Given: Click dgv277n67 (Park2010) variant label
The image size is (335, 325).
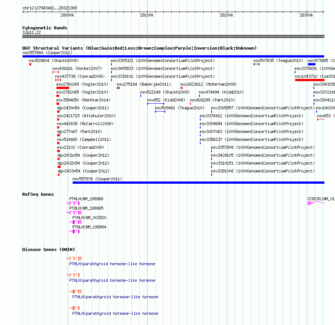Looking at the screenshot, I should coord(79,132).
